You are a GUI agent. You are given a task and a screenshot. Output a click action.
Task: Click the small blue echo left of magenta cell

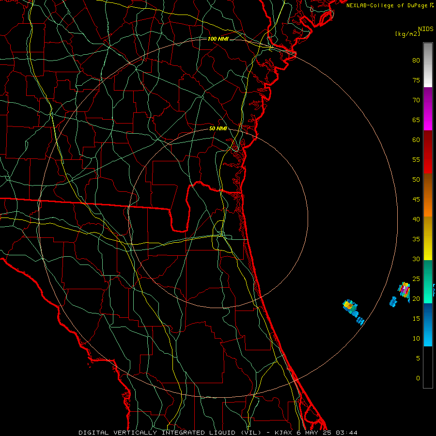click(x=393, y=302)
